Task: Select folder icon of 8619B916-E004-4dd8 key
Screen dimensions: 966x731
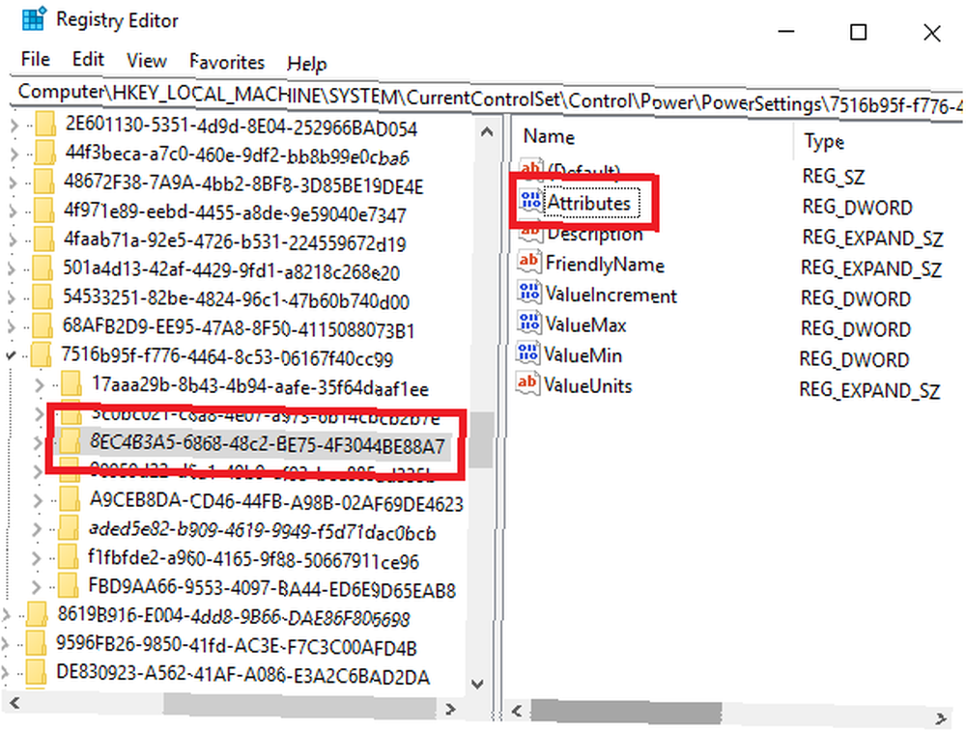Action: click(37, 614)
